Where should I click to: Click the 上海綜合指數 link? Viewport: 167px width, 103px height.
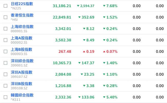[x=22, y=27]
